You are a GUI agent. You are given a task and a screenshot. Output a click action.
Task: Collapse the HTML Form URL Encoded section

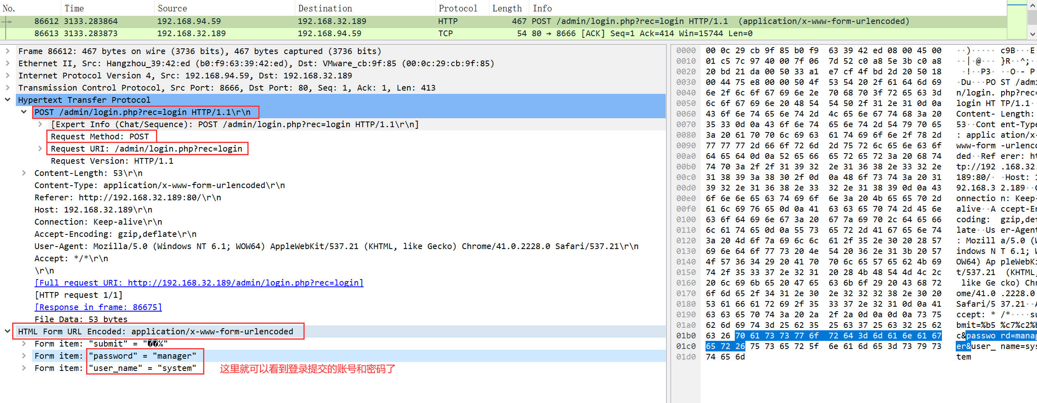pyautogui.click(x=7, y=331)
